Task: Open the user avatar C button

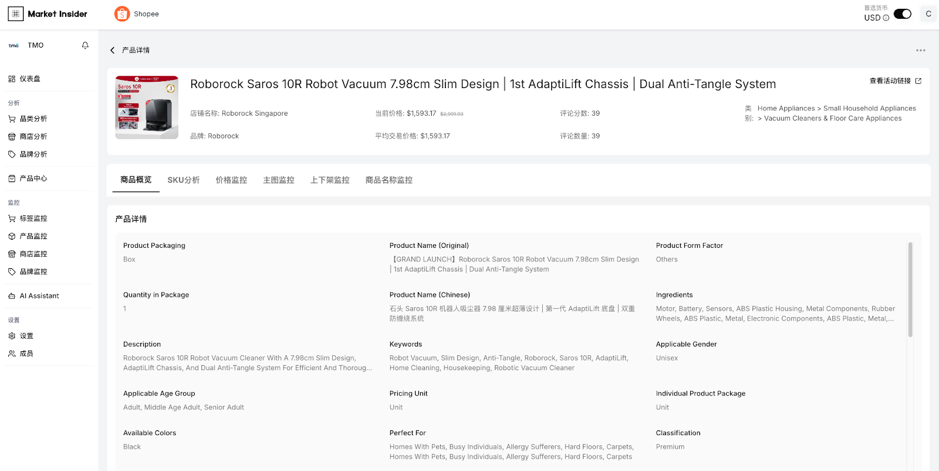Action: [928, 14]
